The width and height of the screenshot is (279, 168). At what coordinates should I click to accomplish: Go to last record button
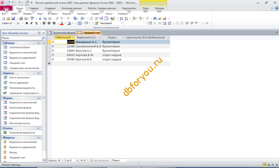pos(81,160)
